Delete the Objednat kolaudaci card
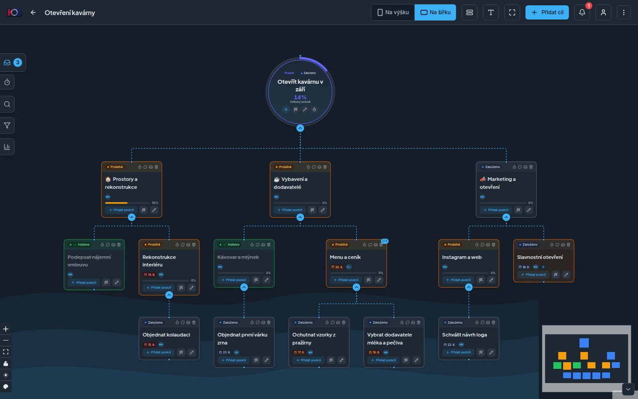 pyautogui.click(x=194, y=323)
